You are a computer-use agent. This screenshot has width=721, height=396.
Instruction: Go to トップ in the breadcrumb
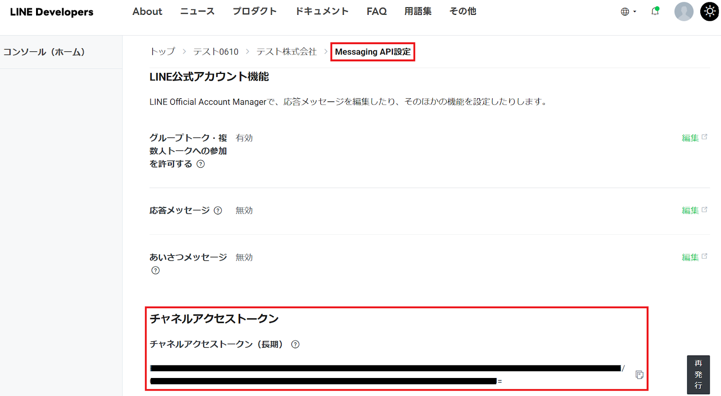click(162, 52)
